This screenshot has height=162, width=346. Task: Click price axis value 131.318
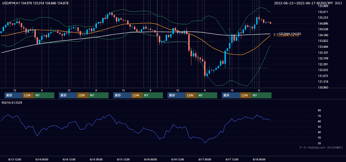coord(323,82)
